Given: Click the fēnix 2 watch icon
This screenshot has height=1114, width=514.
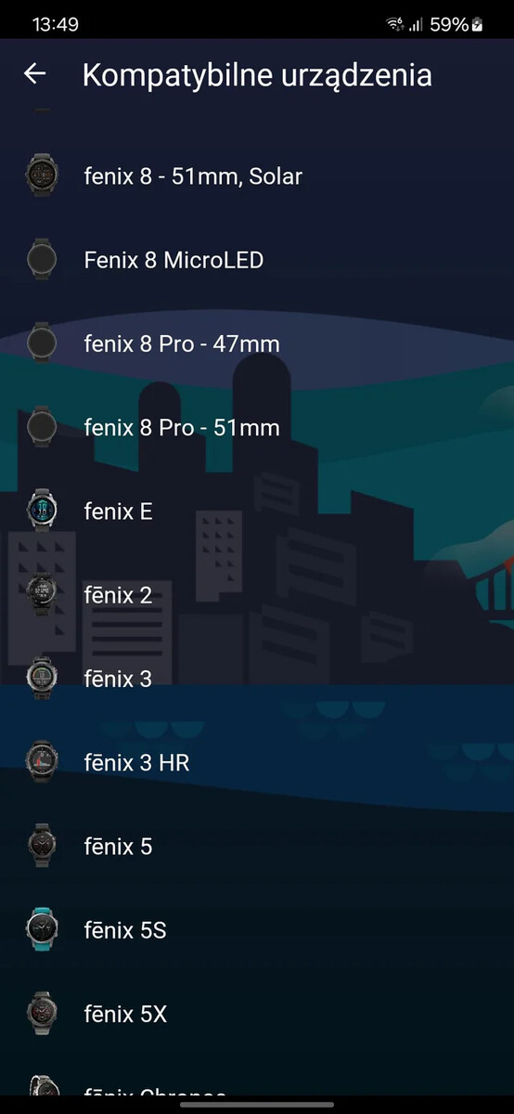Looking at the screenshot, I should [42, 594].
